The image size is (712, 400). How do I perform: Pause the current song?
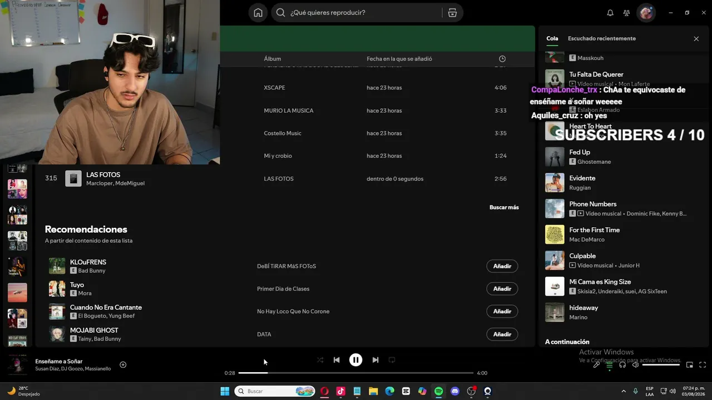click(x=355, y=360)
